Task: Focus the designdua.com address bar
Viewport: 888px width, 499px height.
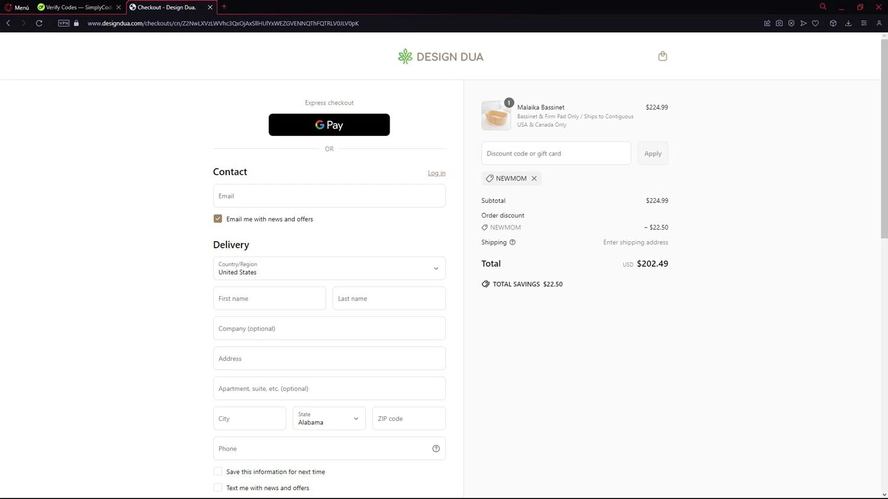Action: tap(223, 23)
